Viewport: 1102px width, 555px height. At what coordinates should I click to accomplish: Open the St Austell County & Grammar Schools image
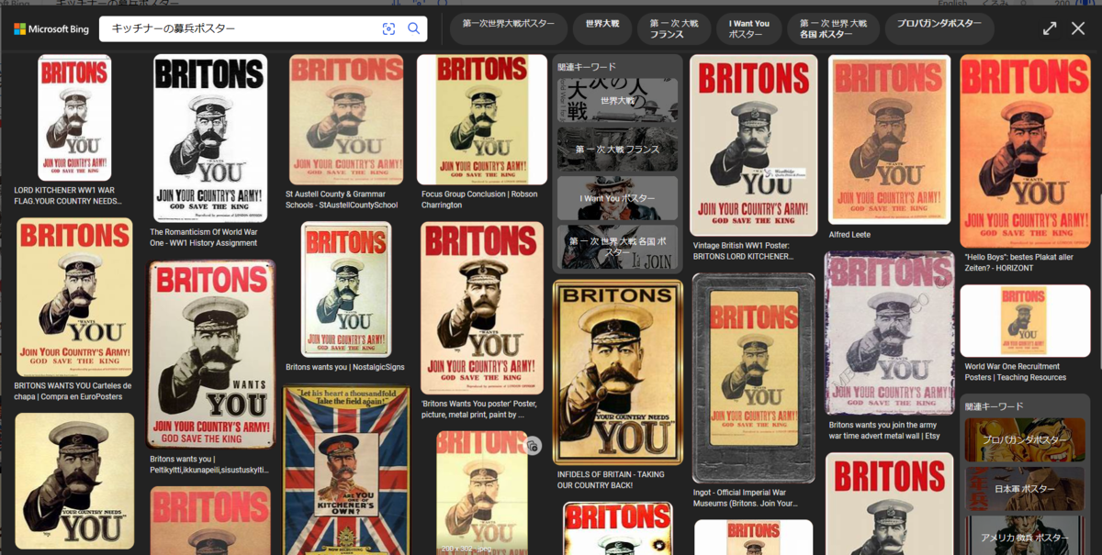346,120
